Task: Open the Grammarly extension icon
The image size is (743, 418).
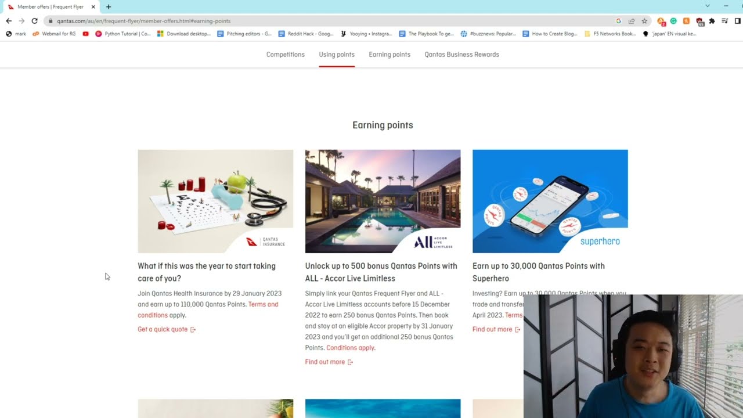Action: click(673, 21)
